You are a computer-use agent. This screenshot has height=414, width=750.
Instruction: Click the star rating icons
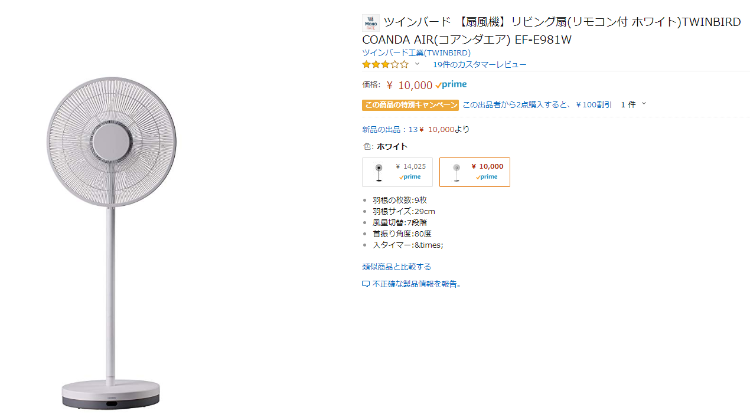point(385,64)
